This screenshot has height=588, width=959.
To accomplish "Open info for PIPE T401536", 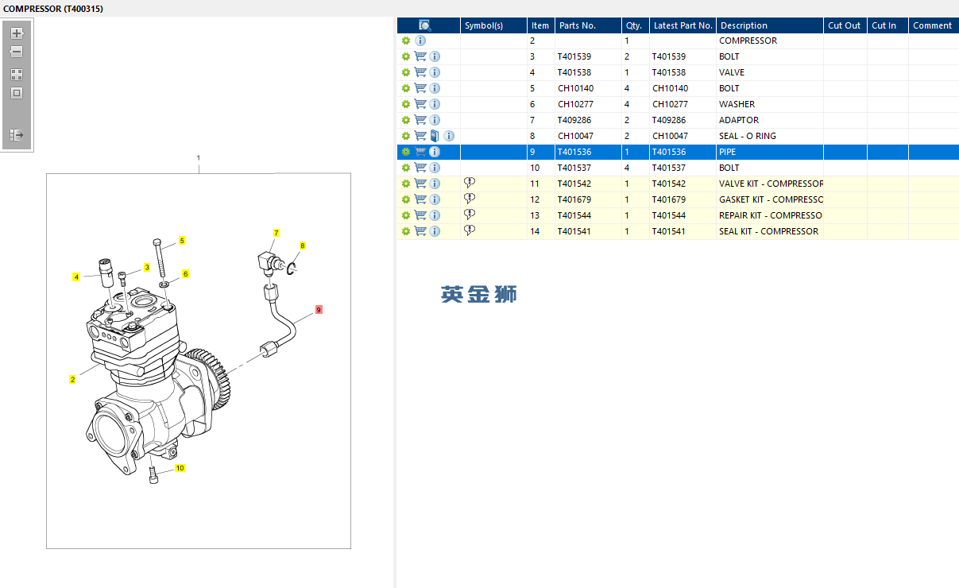I will (x=435, y=152).
